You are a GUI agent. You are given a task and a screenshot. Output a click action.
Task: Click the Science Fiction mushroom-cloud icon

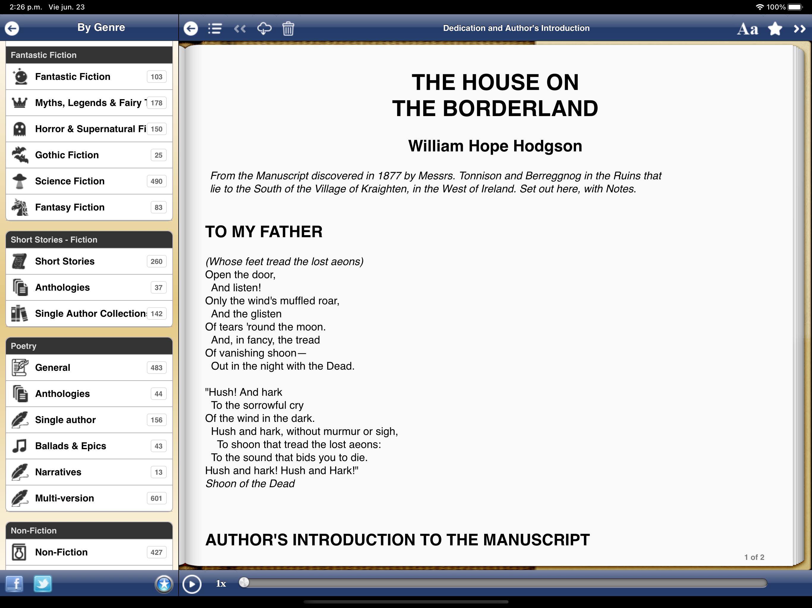point(20,181)
